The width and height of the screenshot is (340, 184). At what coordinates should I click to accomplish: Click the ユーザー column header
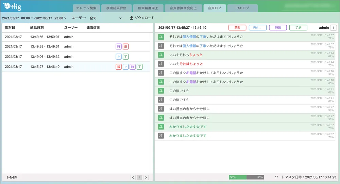(71, 27)
